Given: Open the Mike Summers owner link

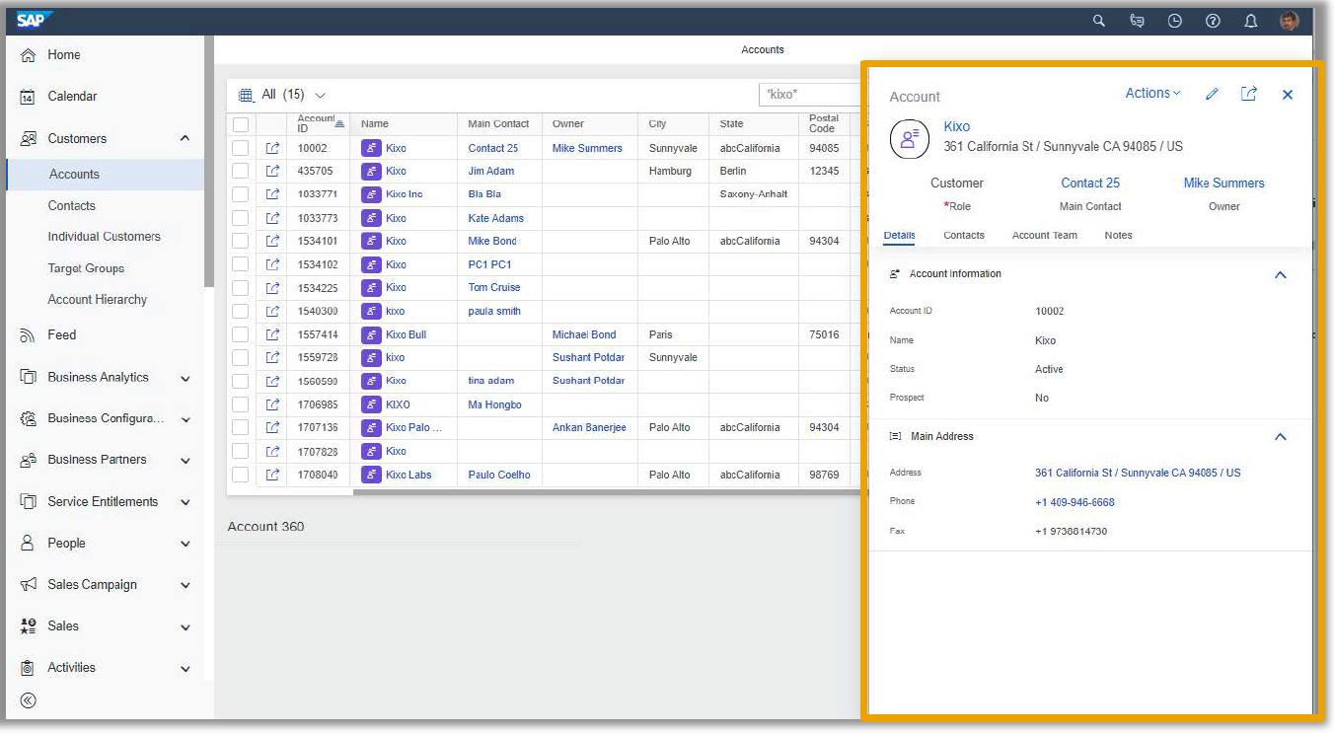Looking at the screenshot, I should (x=1223, y=183).
